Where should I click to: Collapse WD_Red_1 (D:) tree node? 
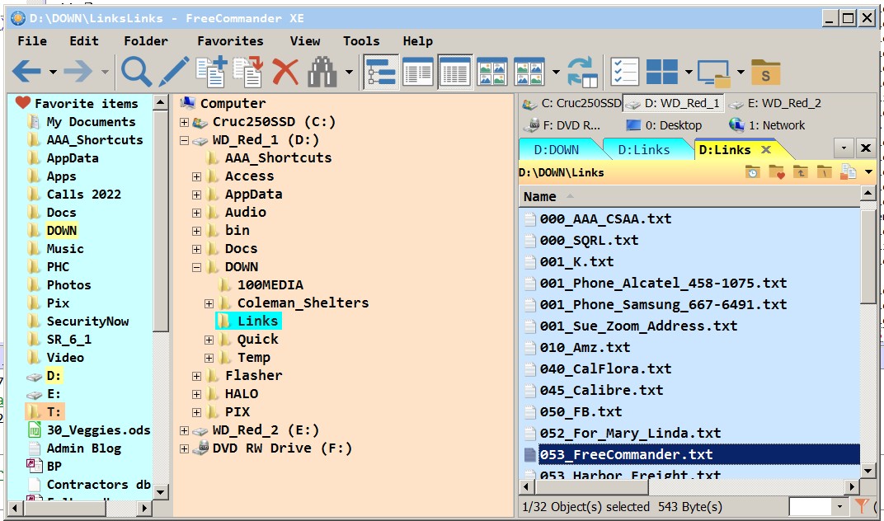(x=184, y=140)
